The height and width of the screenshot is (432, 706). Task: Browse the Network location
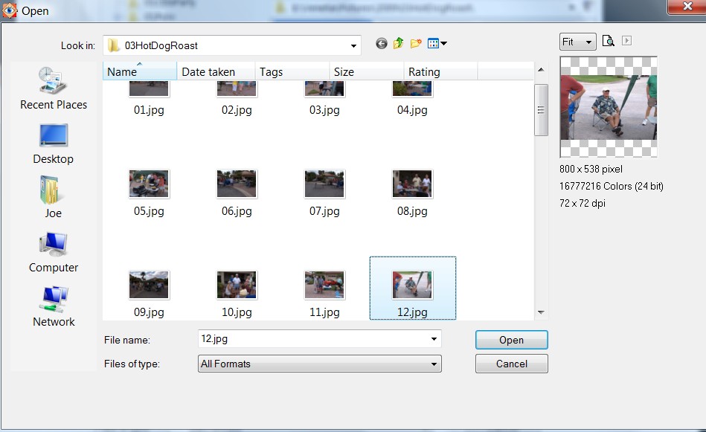click(x=54, y=306)
